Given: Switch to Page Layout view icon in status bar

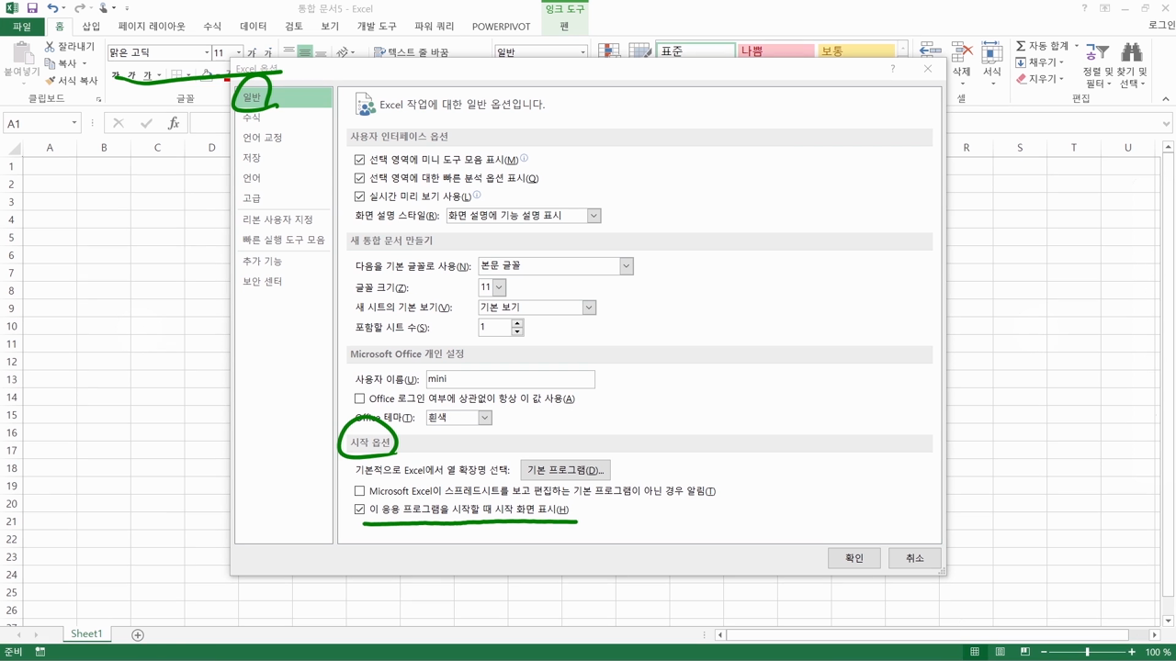Looking at the screenshot, I should click(x=1000, y=652).
